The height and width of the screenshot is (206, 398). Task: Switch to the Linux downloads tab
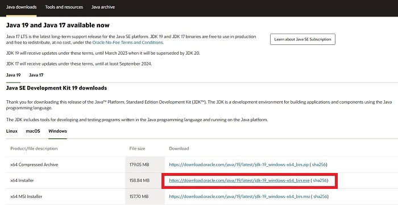coord(12,131)
